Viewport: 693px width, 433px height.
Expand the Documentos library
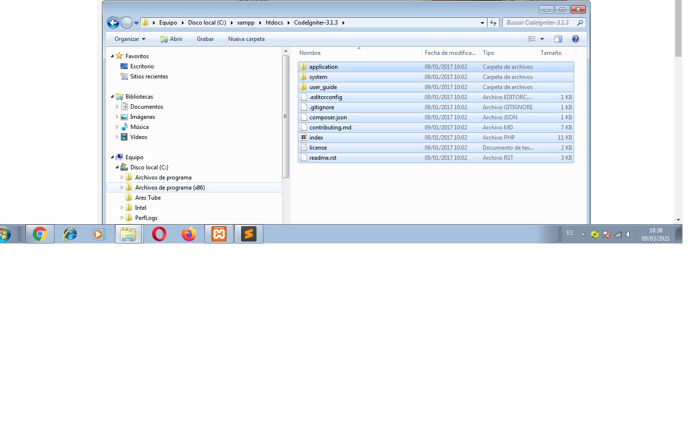pyautogui.click(x=117, y=107)
